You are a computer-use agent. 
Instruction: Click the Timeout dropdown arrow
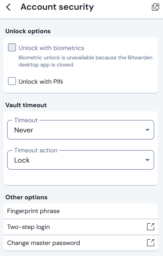[x=147, y=130]
